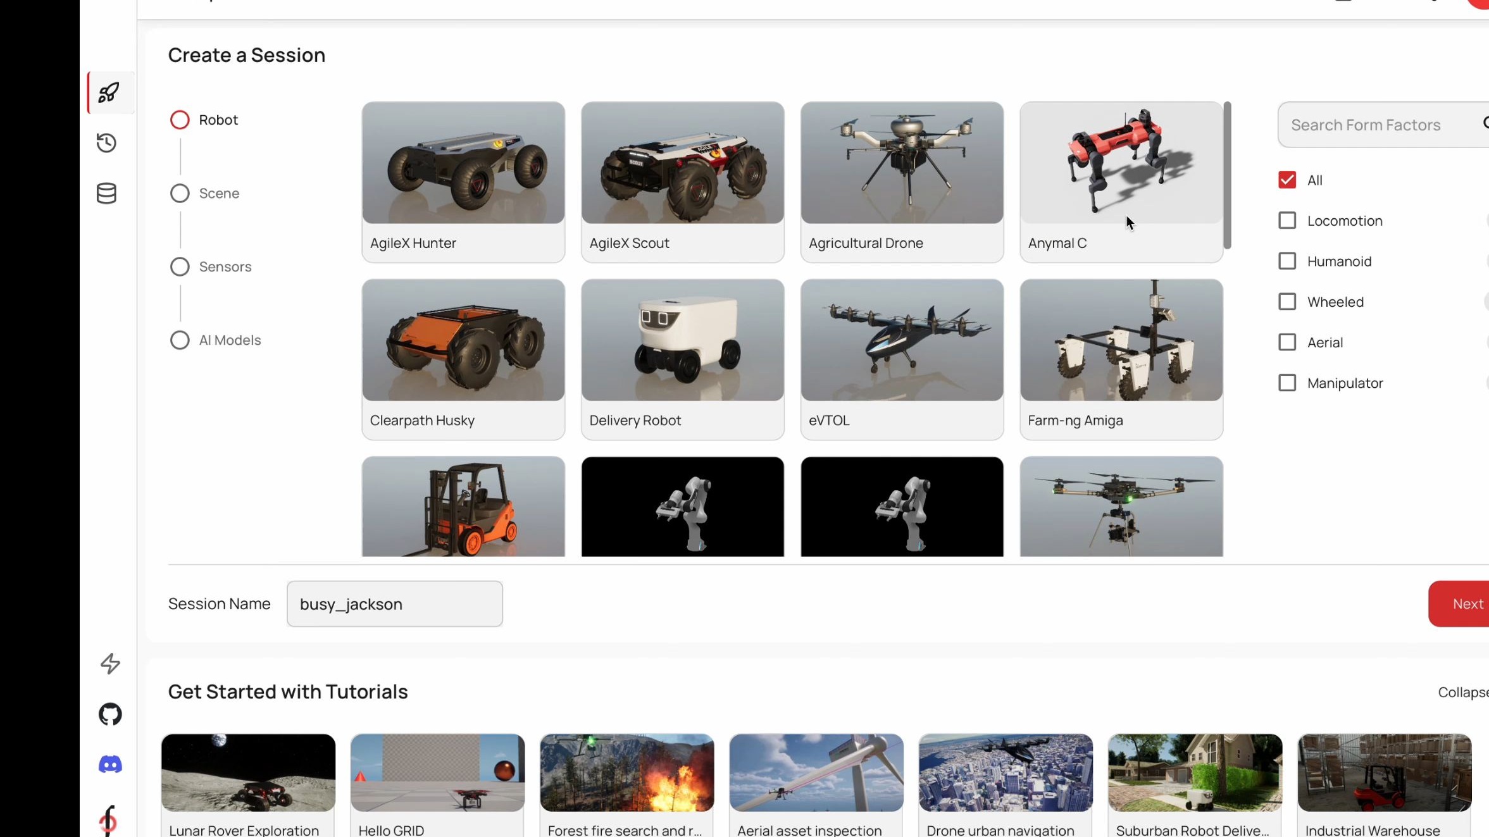Image resolution: width=1489 pixels, height=837 pixels.
Task: Select the AI Models step radio
Action: tap(180, 340)
